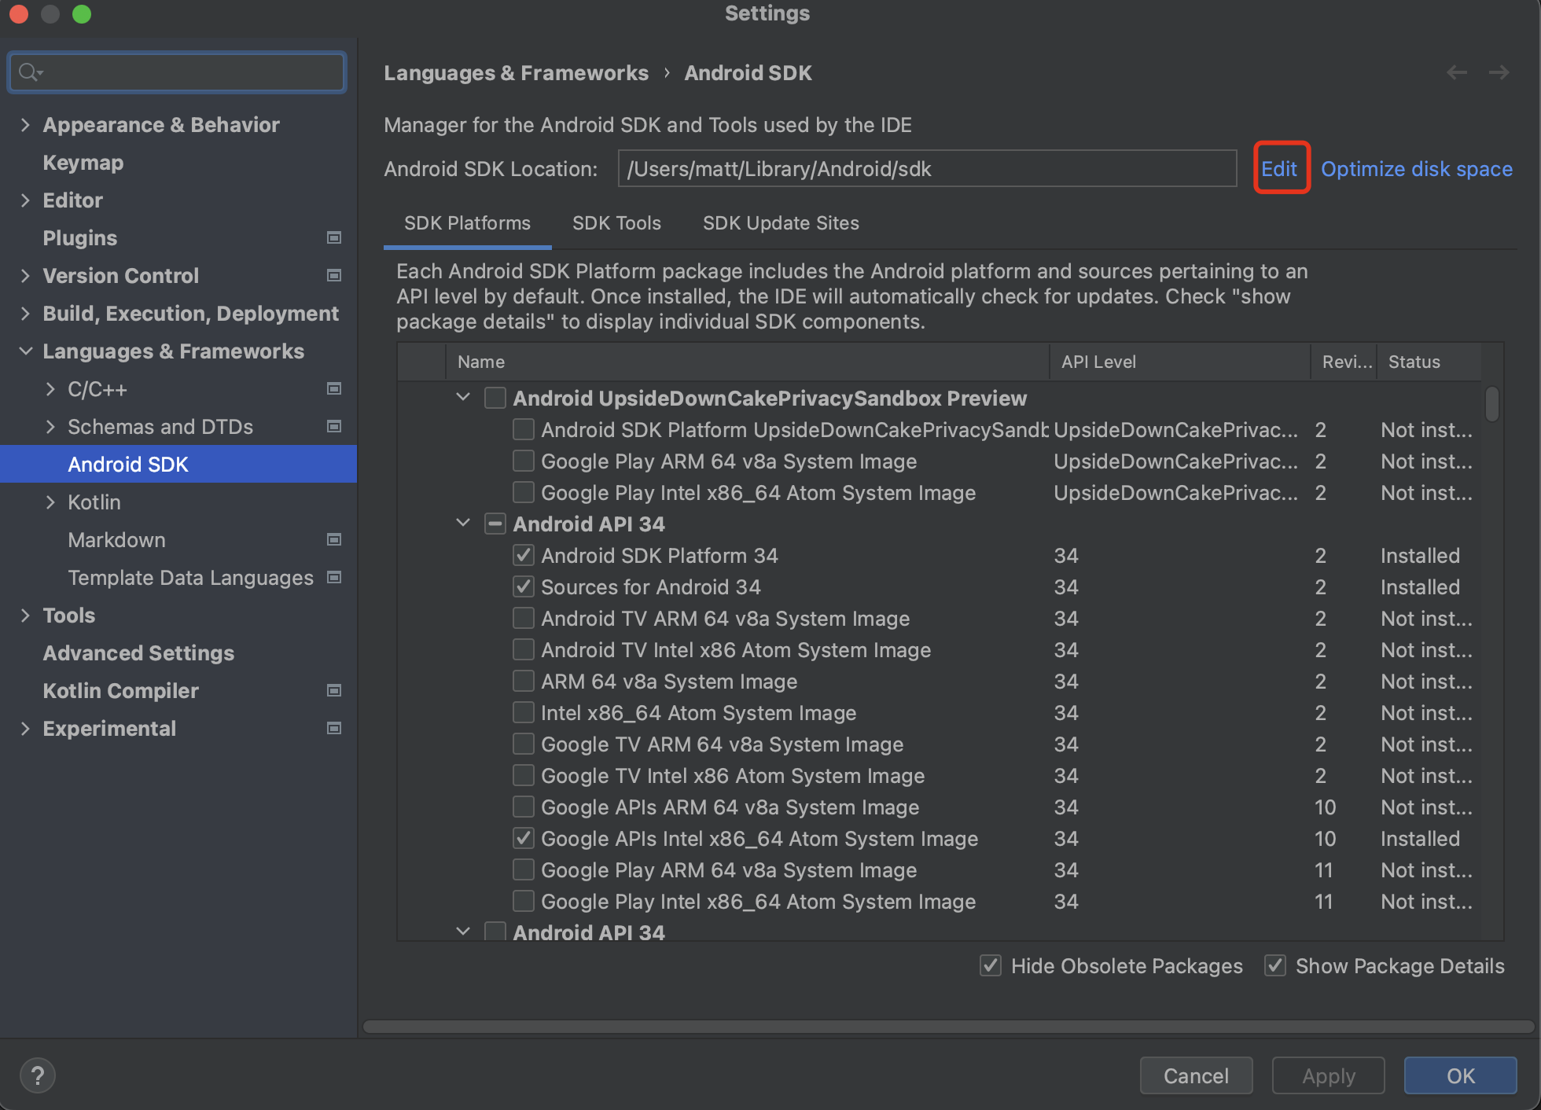Click the Optimize disk space button

tap(1418, 169)
